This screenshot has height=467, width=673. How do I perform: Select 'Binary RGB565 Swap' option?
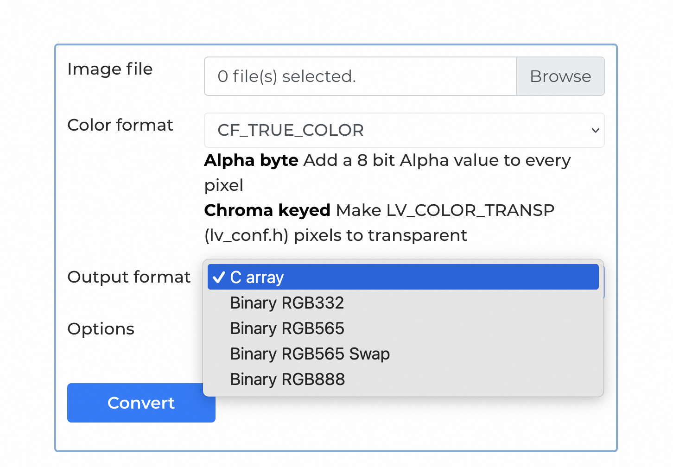coord(310,354)
